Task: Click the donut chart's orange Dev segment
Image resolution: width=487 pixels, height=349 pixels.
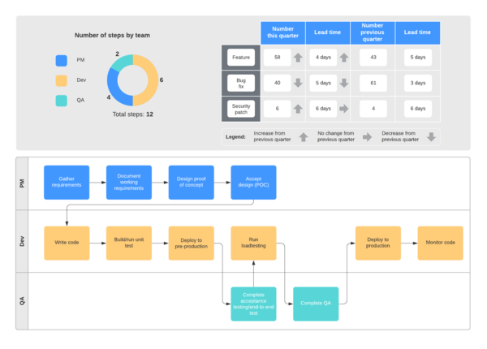Action: 150,80
